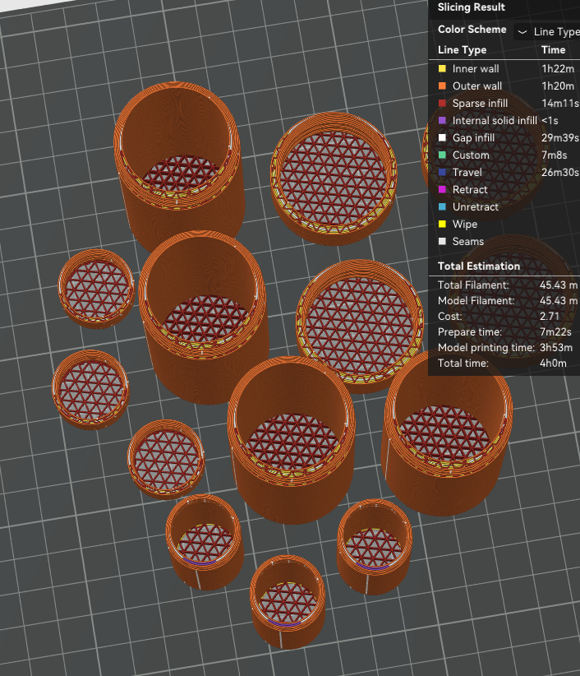580x676 pixels.
Task: Click the Color Scheme label
Action: pyautogui.click(x=472, y=30)
